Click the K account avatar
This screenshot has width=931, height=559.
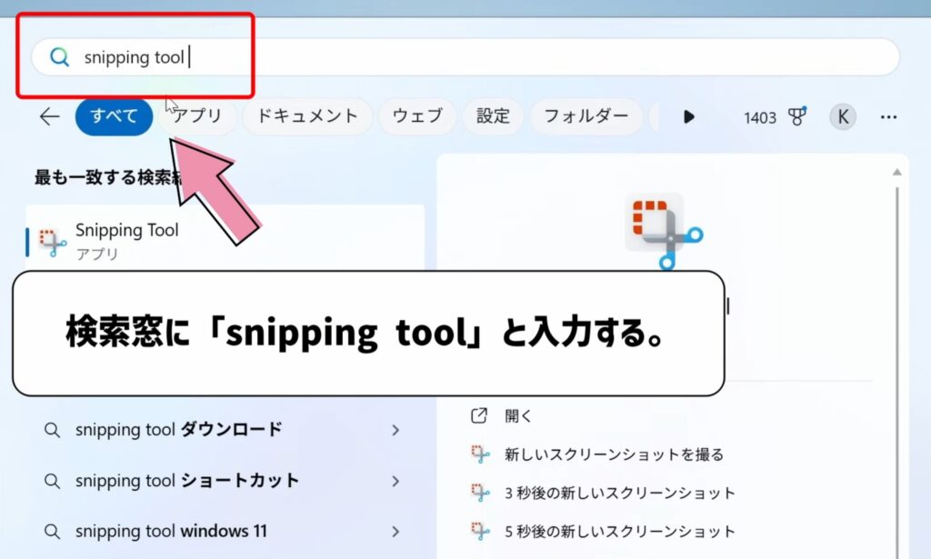(x=842, y=116)
